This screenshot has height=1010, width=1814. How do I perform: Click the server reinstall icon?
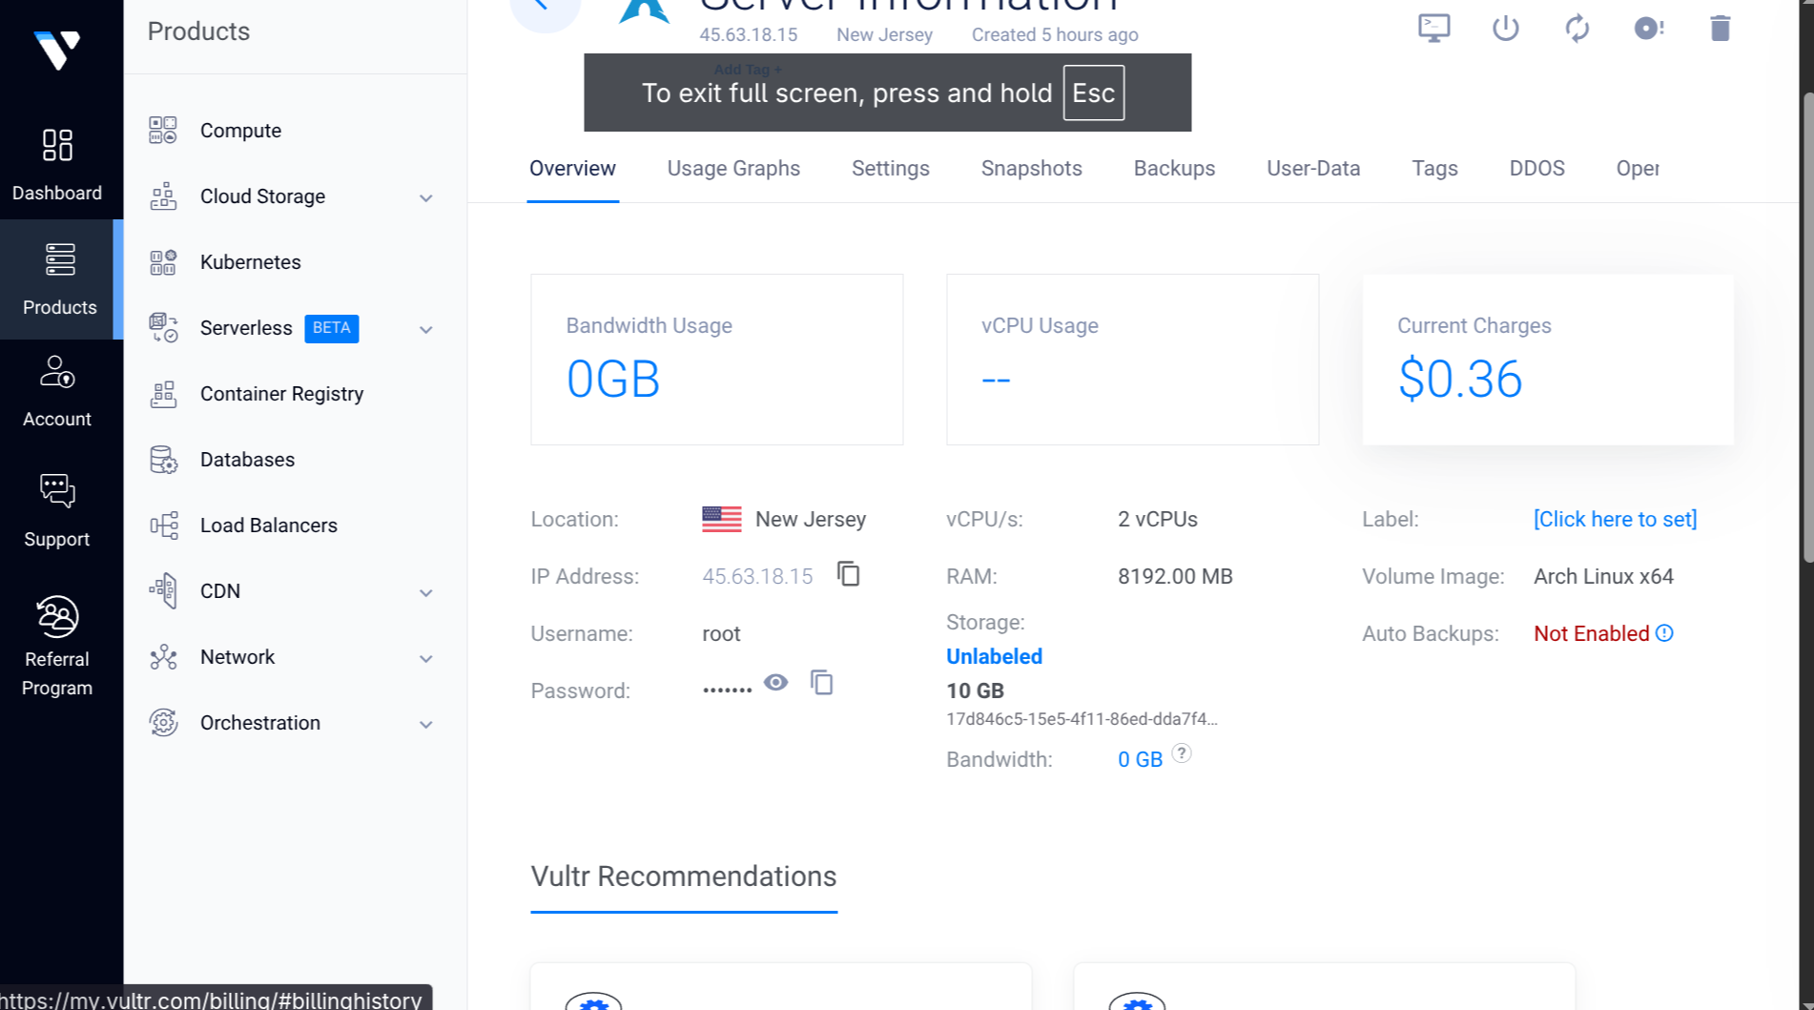(1649, 28)
